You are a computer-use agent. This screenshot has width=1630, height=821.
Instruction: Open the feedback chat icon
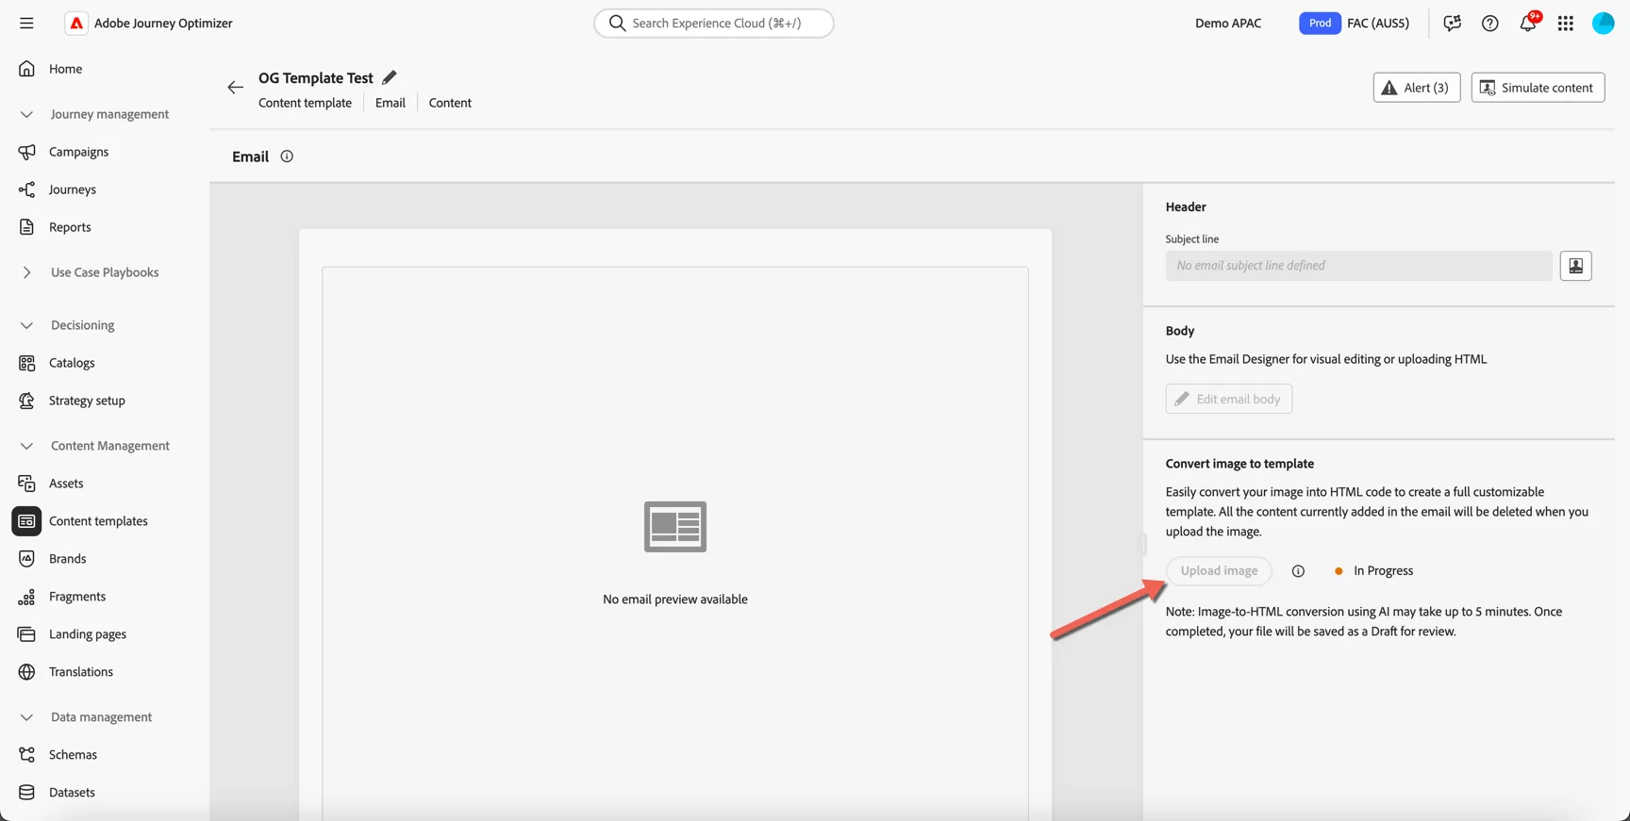click(x=1452, y=23)
